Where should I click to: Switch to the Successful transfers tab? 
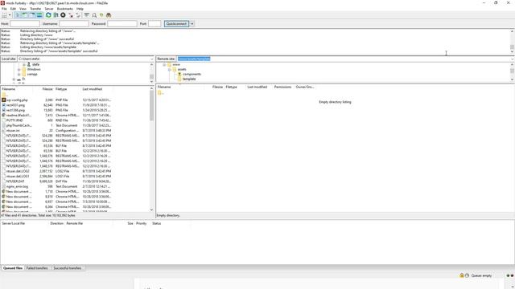click(x=68, y=268)
